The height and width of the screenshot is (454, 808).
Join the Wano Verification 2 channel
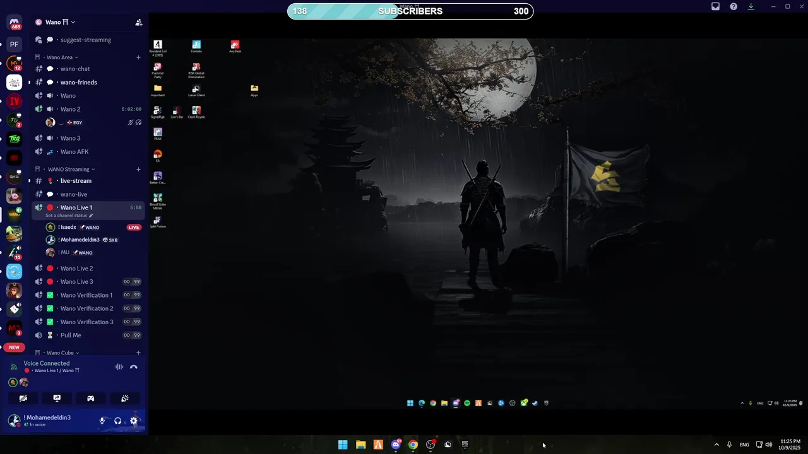tap(89, 308)
